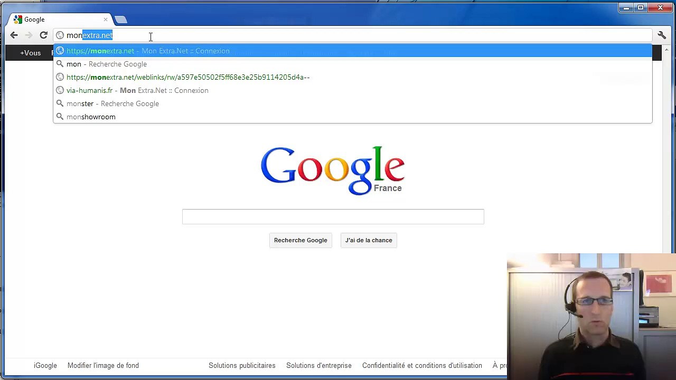The image size is (676, 380).
Task: Click the webcam video overlay
Action: click(591, 317)
